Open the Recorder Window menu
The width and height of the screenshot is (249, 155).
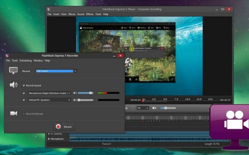(38, 61)
